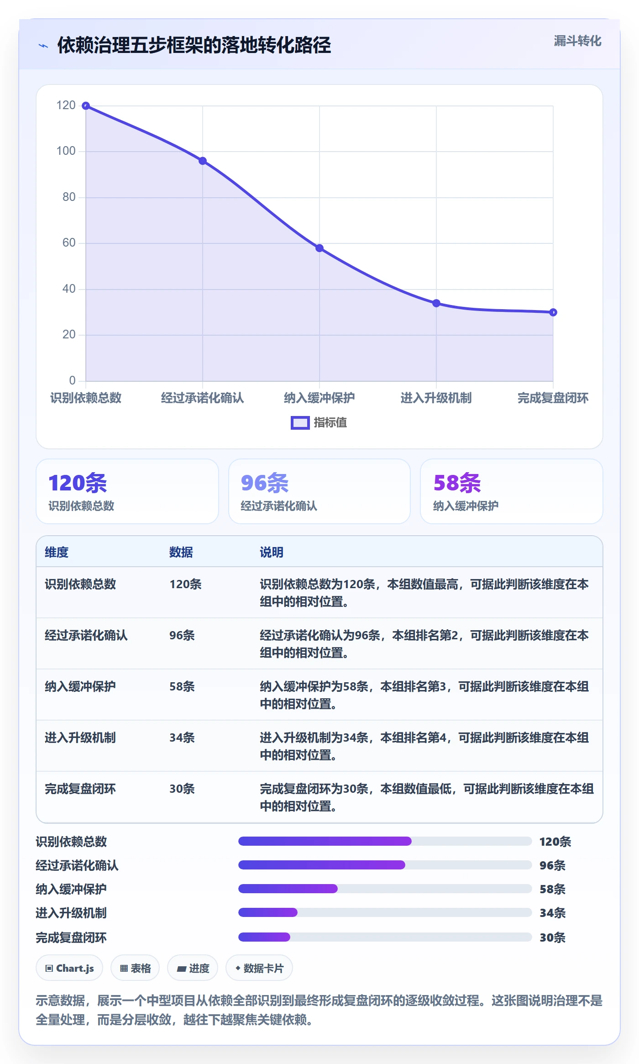Select table cell 识别依赖总数

coord(80,584)
